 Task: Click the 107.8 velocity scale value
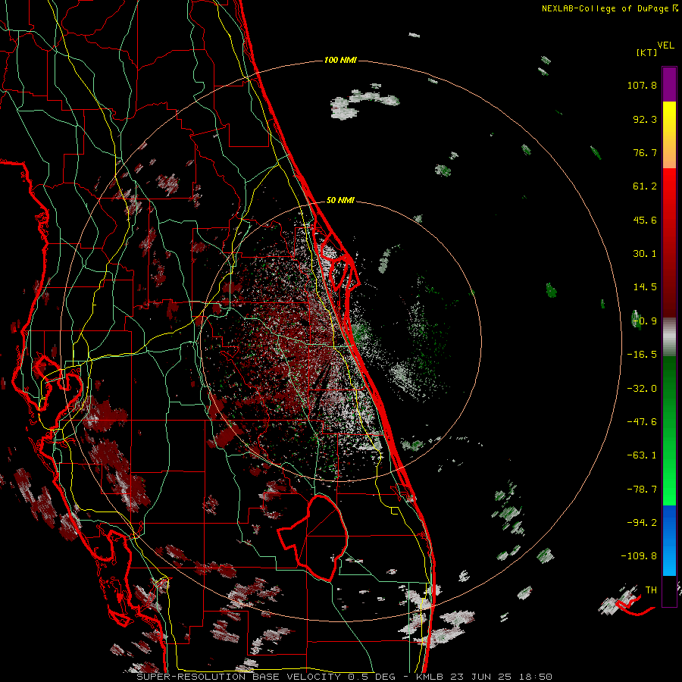(x=642, y=85)
